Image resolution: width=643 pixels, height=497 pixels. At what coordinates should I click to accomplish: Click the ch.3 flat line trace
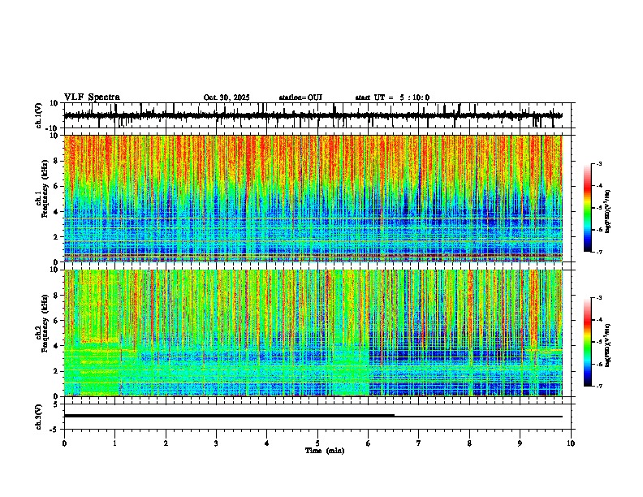pos(313,416)
